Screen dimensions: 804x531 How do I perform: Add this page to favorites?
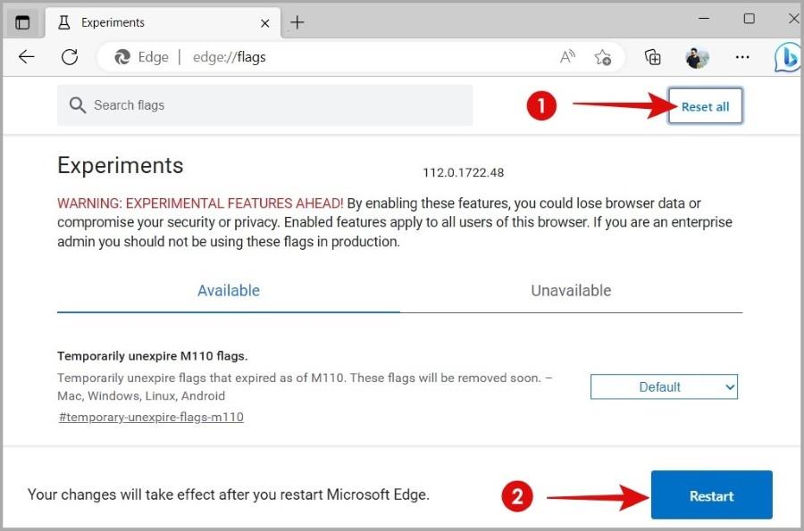pyautogui.click(x=602, y=57)
